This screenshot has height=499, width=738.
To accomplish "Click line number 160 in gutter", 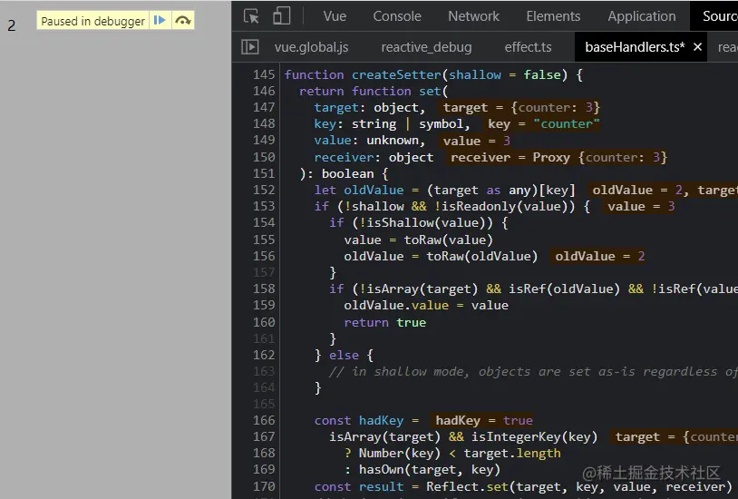I will (264, 322).
